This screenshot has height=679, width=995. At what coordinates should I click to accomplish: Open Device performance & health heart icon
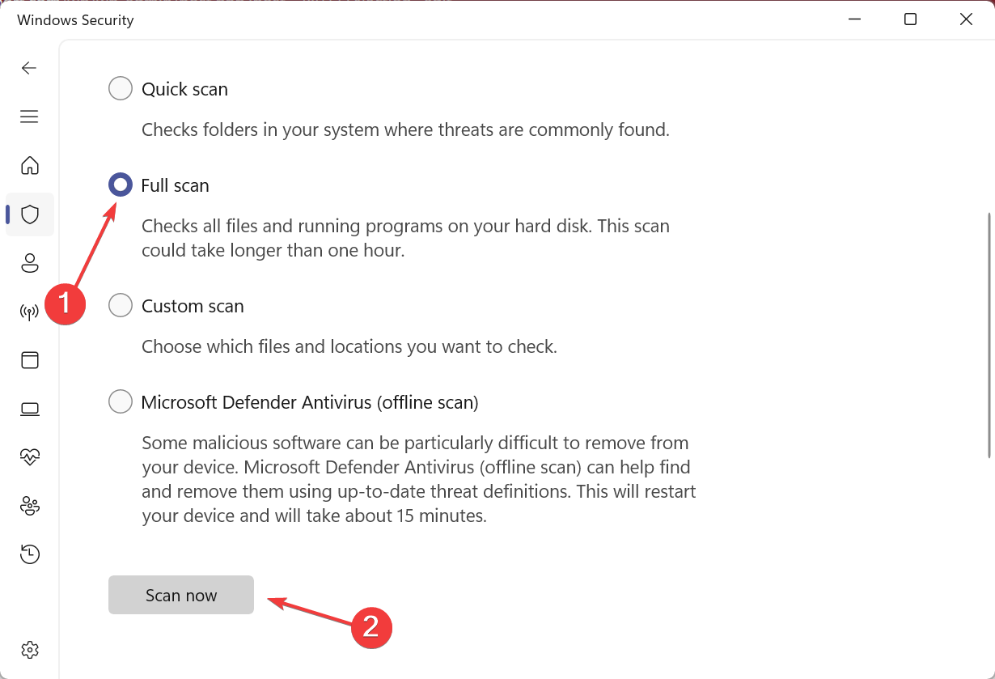tap(30, 457)
